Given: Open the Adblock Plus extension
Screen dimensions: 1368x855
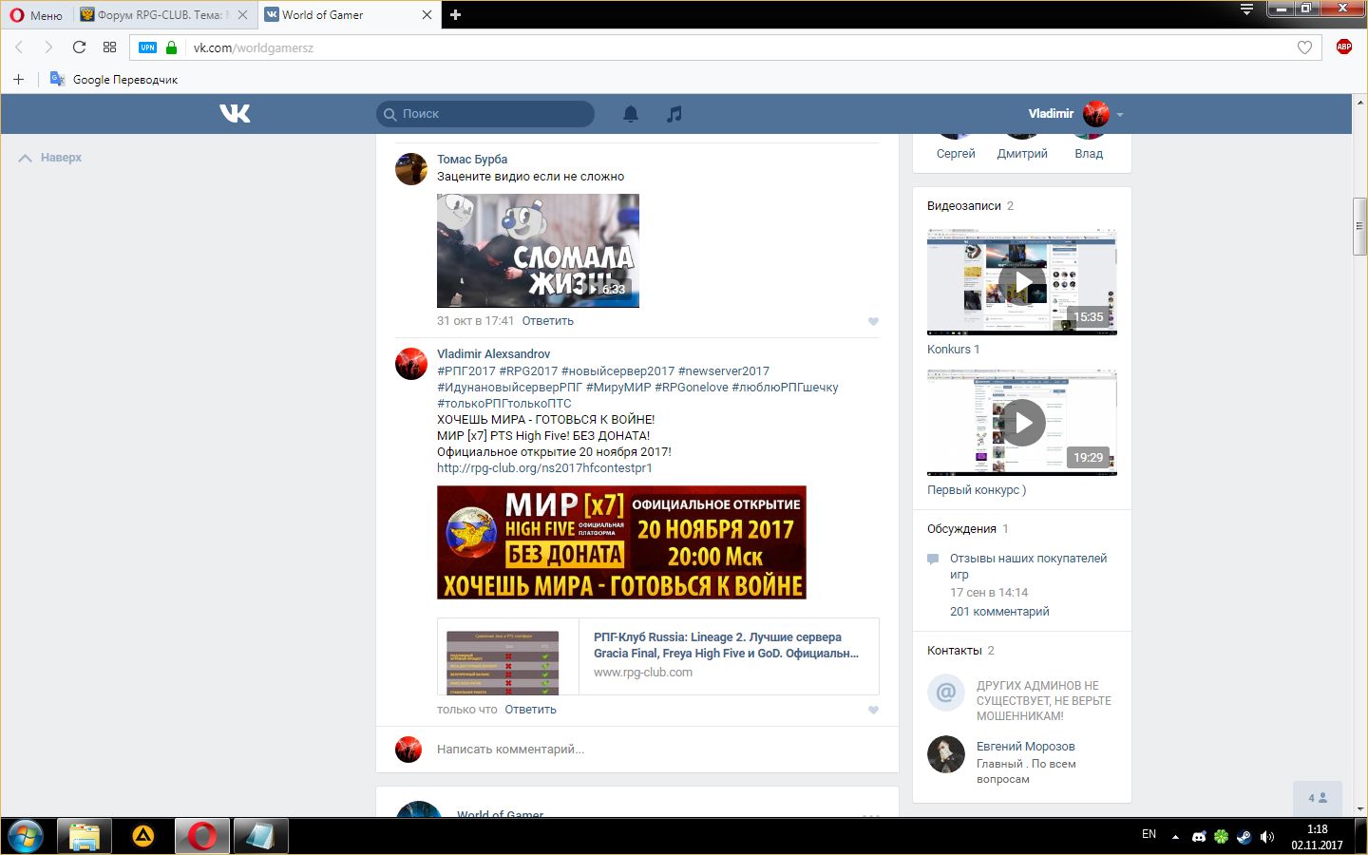Looking at the screenshot, I should pos(1343,47).
